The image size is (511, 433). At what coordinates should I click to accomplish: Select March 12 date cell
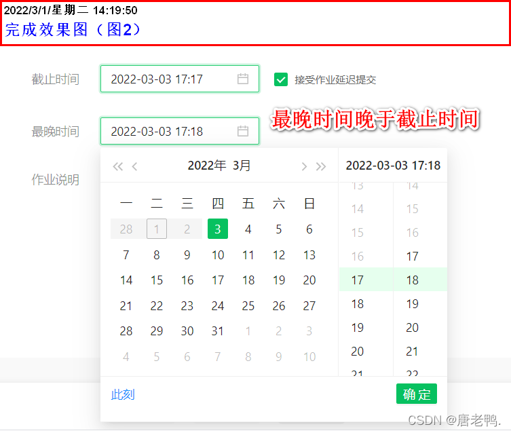point(279,255)
